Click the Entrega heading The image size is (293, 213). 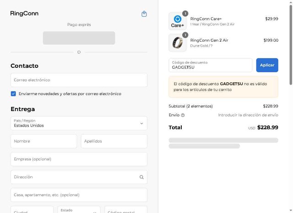pos(23,109)
